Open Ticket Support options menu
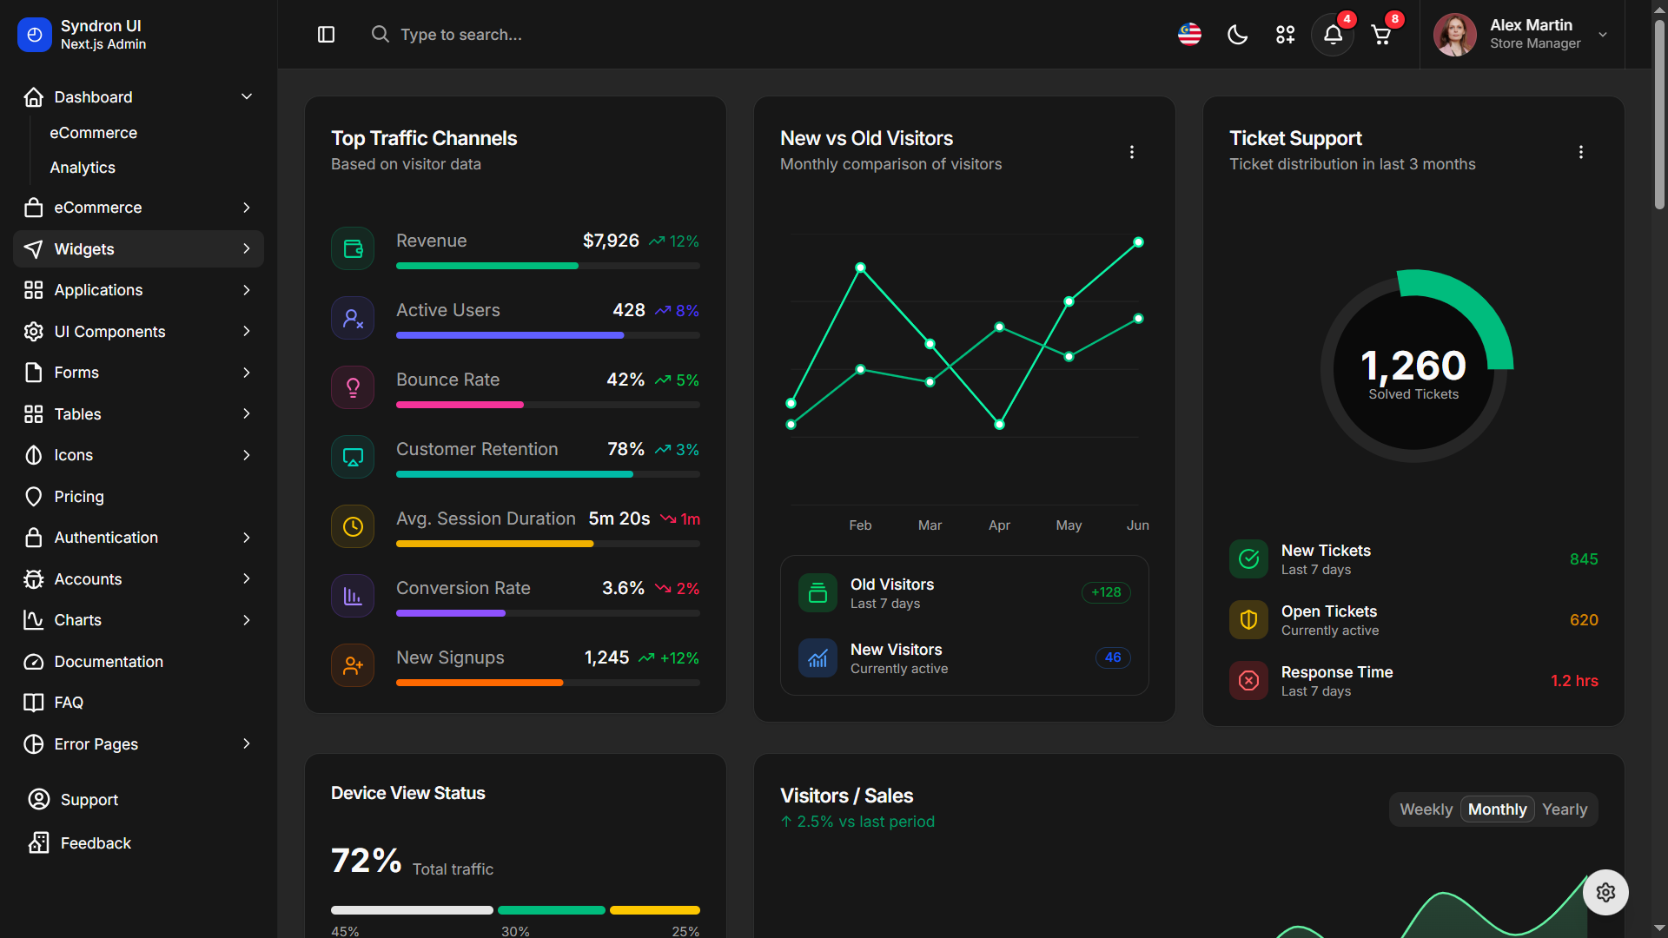Image resolution: width=1668 pixels, height=938 pixels. point(1580,152)
